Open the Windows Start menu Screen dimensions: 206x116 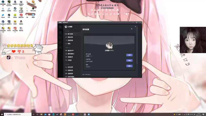pos(2,114)
